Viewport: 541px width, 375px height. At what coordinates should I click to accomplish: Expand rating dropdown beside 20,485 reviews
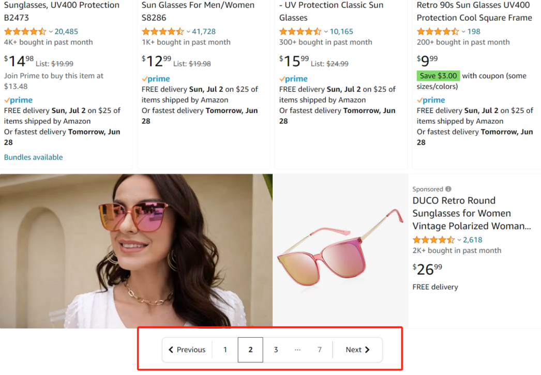(51, 32)
